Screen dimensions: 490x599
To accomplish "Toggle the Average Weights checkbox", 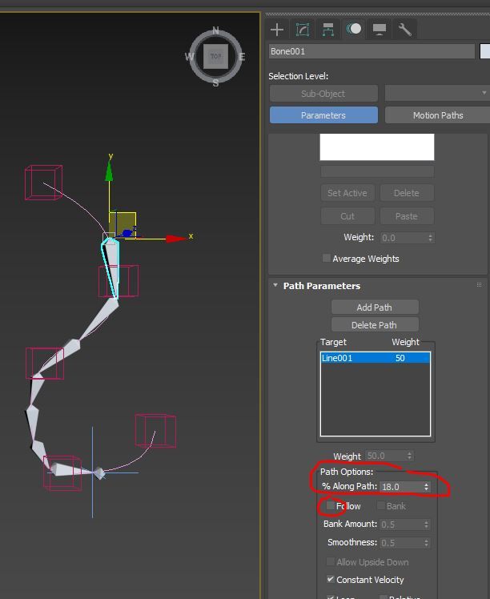I will 327,258.
